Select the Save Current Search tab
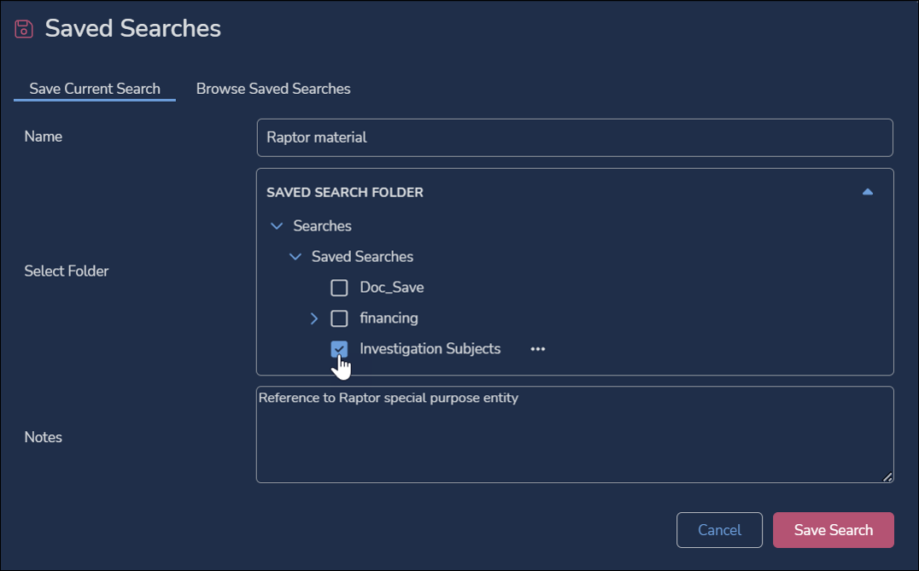 (95, 89)
